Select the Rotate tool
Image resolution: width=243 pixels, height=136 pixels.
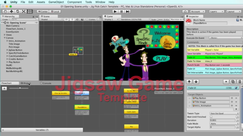pyautogui.click(x=17, y=11)
